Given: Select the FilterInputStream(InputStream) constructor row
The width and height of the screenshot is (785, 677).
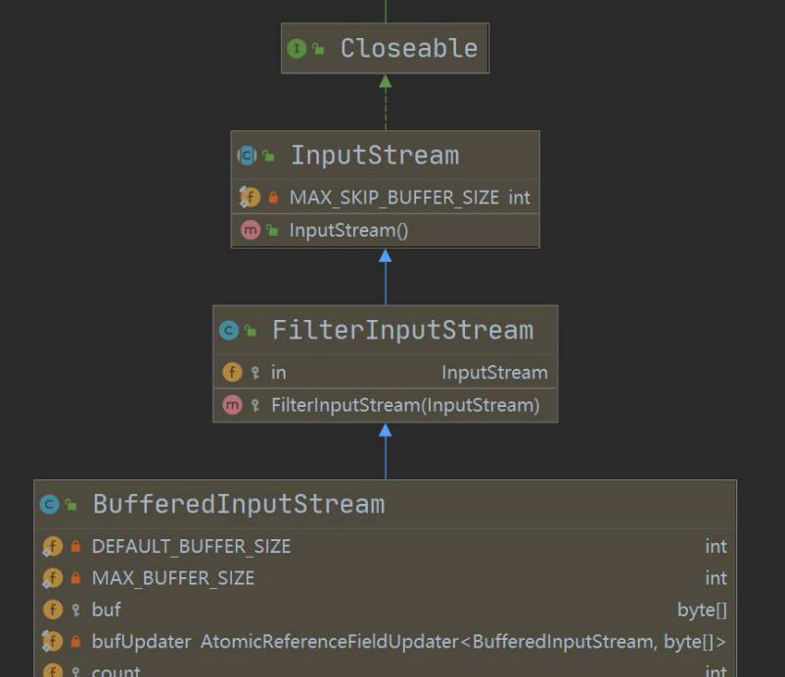Looking at the screenshot, I should (x=385, y=405).
